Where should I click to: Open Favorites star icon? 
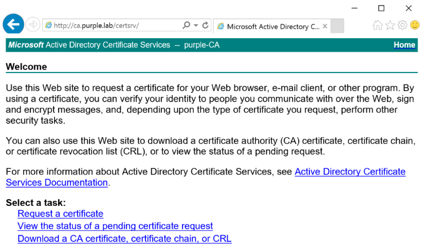click(x=390, y=25)
